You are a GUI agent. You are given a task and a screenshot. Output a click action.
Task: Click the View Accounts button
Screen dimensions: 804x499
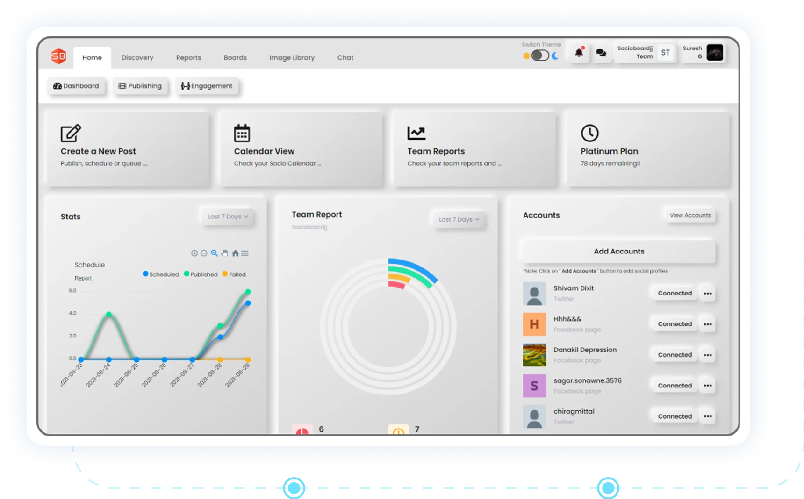pyautogui.click(x=689, y=215)
